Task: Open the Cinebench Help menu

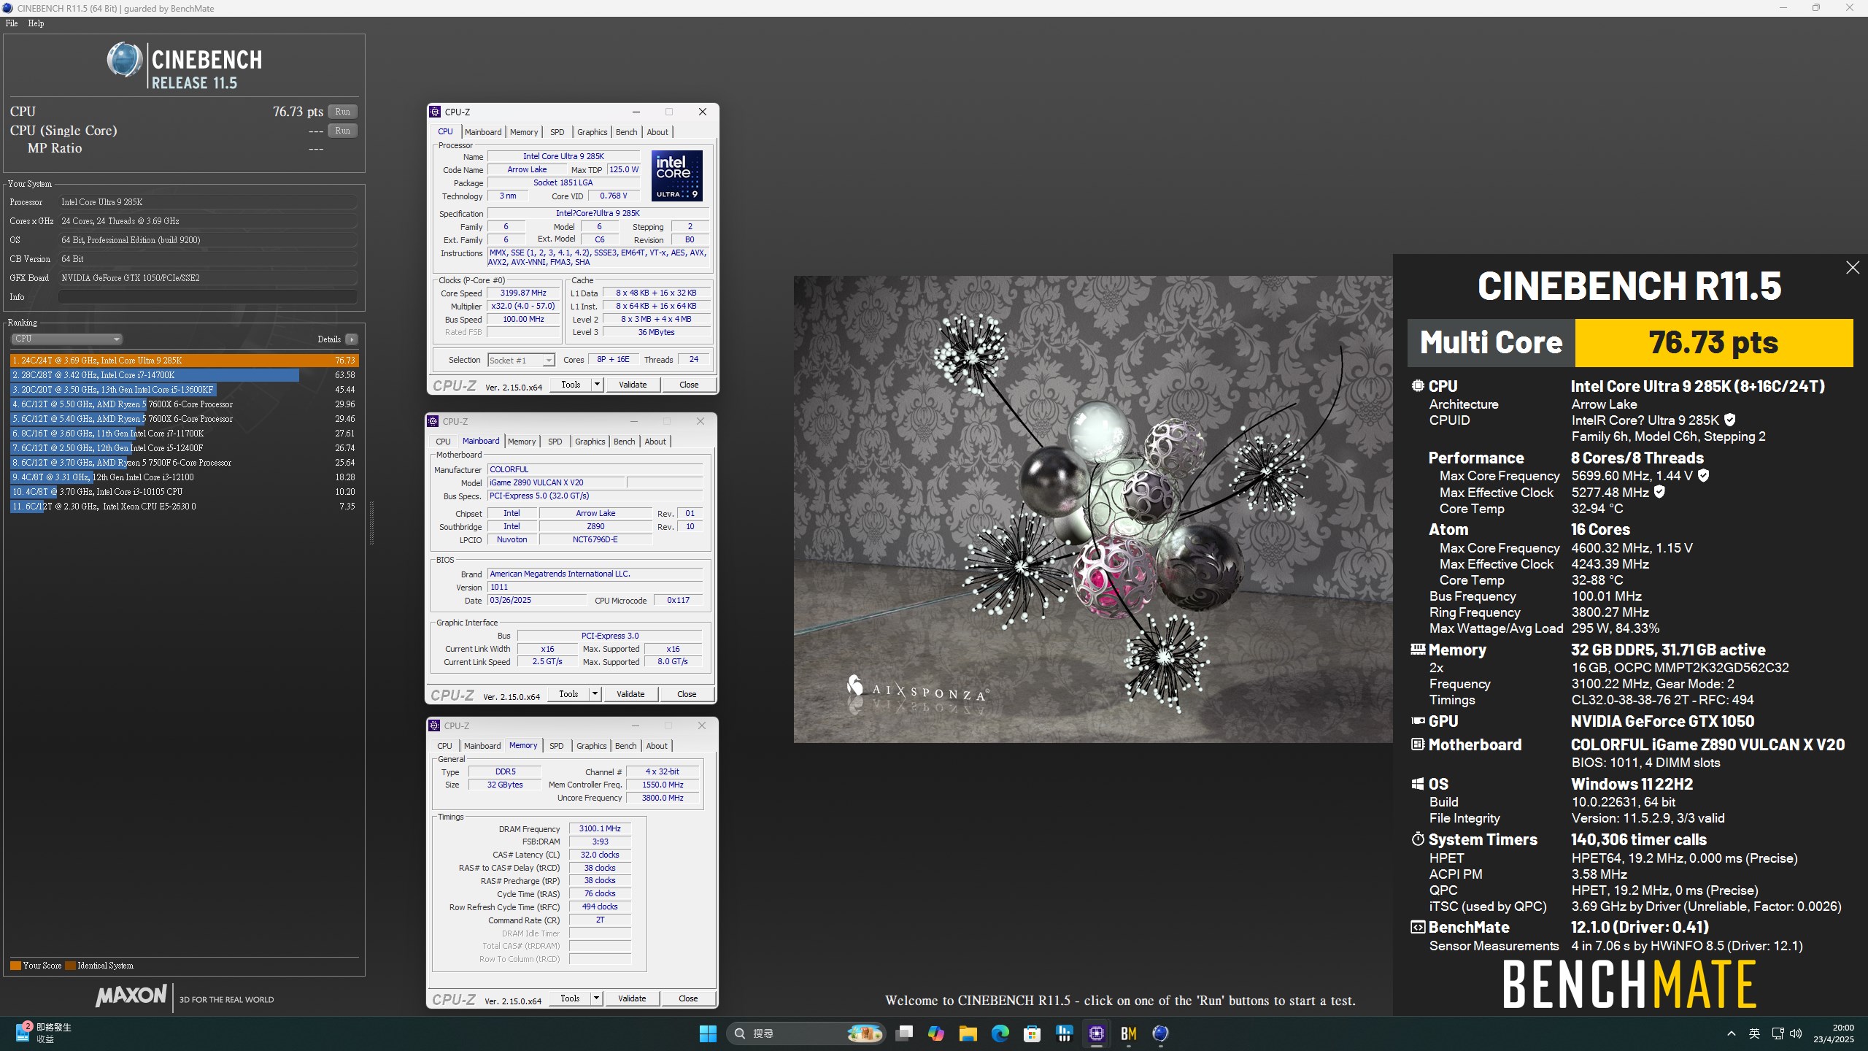Action: [x=36, y=23]
